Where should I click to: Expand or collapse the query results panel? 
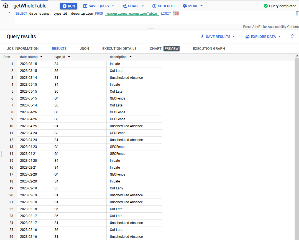click(292, 36)
